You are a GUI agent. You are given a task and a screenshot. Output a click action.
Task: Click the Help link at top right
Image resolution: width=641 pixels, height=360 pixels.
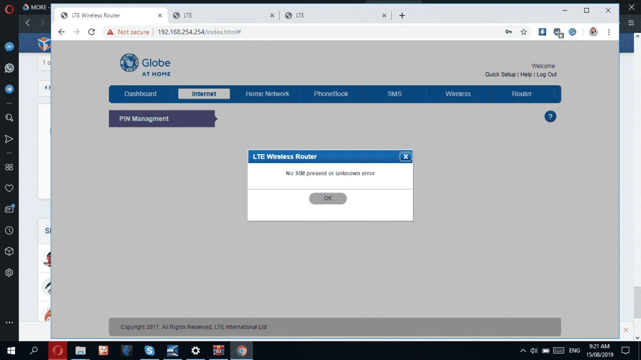[526, 75]
